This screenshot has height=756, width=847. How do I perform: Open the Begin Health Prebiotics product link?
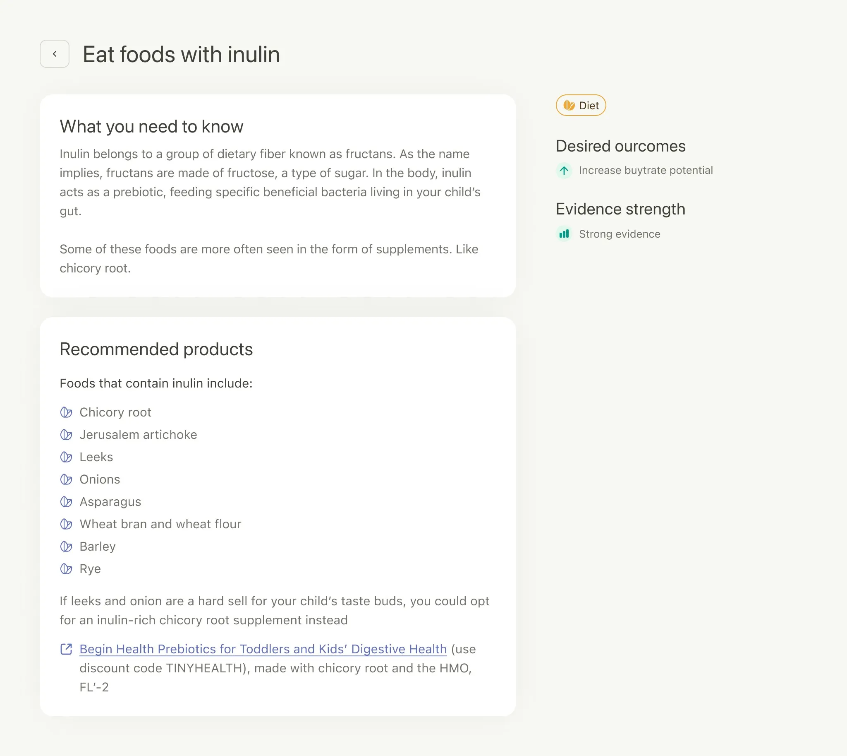point(263,649)
